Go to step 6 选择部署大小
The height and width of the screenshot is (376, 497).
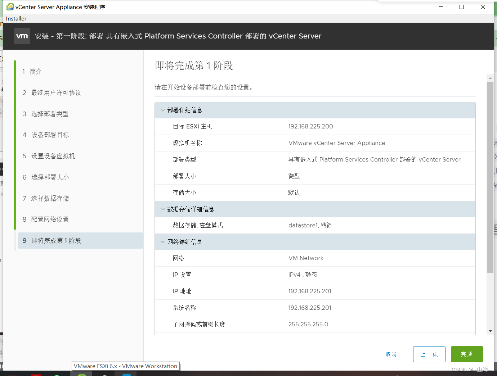click(x=45, y=177)
